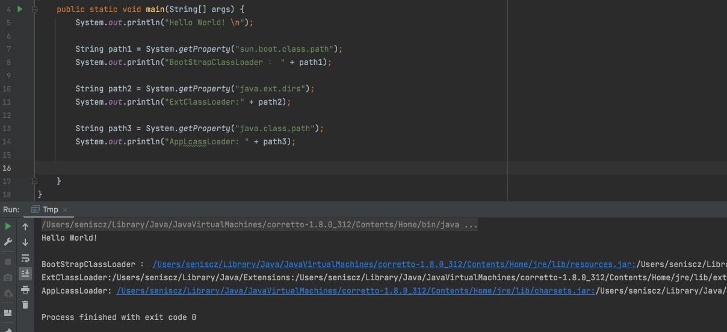This screenshot has height=332, width=727.
Task: Click "AppLcassLoader:" label in console output
Action: 76,291
